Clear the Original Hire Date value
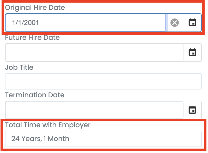The height and width of the screenshot is (153, 208). 175,23
